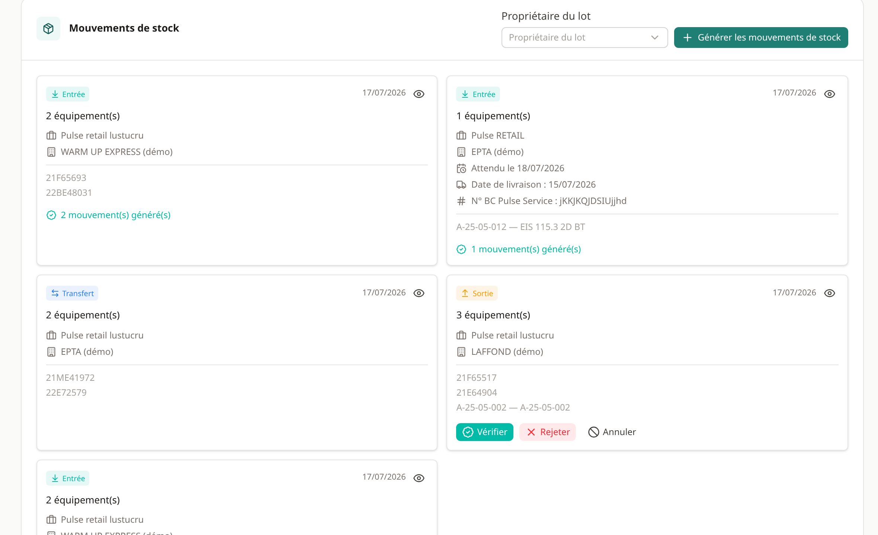This screenshot has height=535, width=878.
Task: Click the calendar icon beside Attendu le 18/07/2026
Action: tap(461, 168)
